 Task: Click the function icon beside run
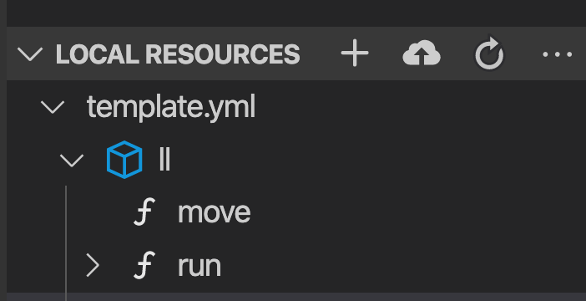coord(144,265)
